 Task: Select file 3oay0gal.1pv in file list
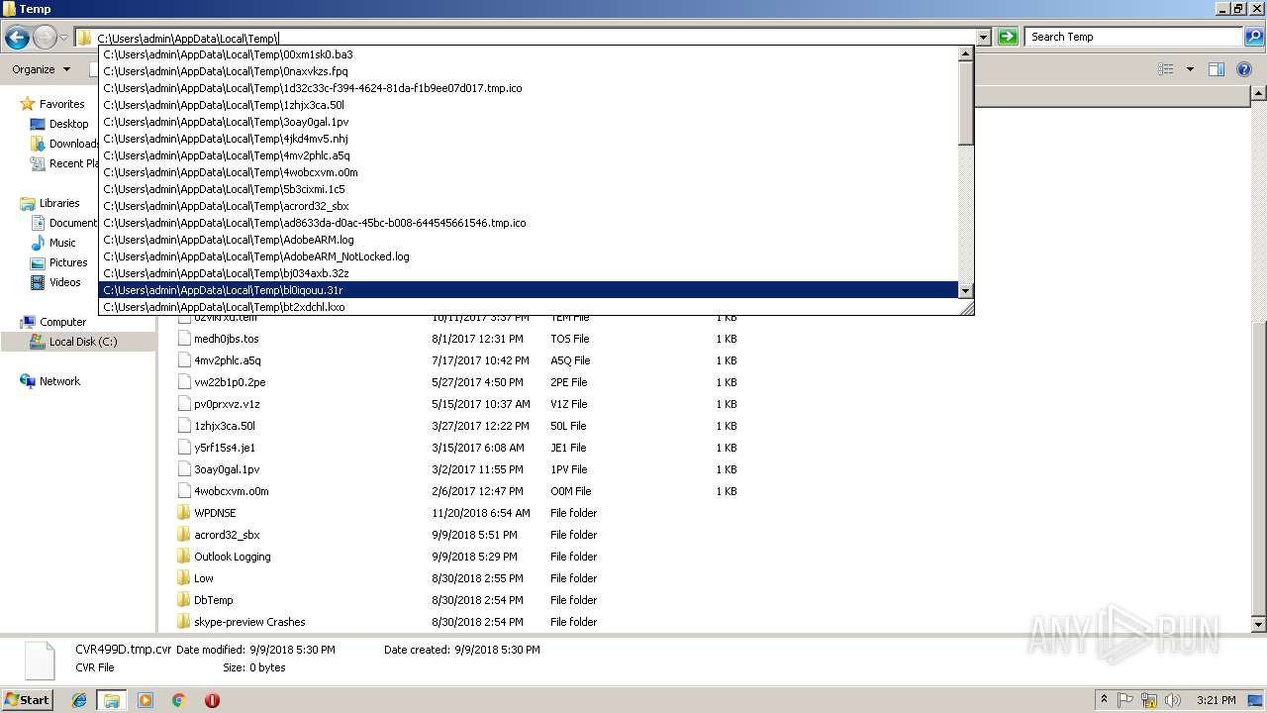pyautogui.click(x=227, y=469)
